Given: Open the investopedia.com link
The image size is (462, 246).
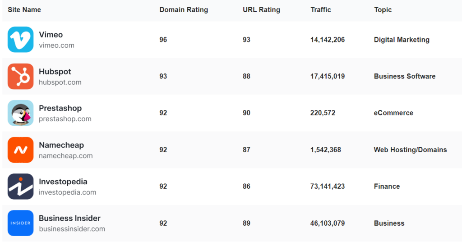Looking at the screenshot, I should coord(67,192).
